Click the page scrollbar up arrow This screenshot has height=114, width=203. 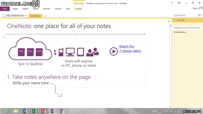pyautogui.click(x=171, y=26)
